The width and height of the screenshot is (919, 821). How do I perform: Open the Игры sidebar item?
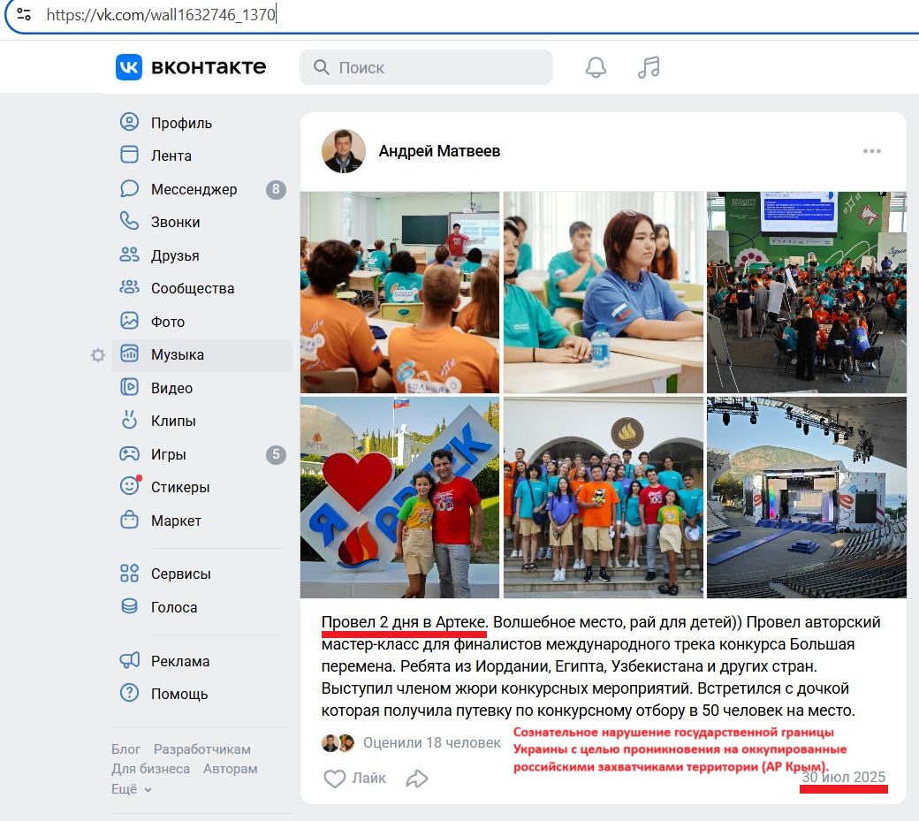pos(168,454)
